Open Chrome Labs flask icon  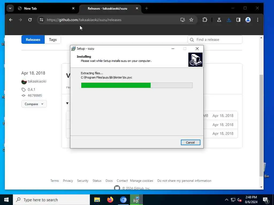coord(219,20)
